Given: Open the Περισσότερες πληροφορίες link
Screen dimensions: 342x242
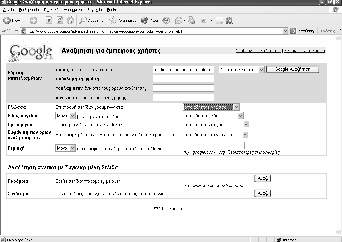Looking at the screenshot, I should [x=253, y=152].
